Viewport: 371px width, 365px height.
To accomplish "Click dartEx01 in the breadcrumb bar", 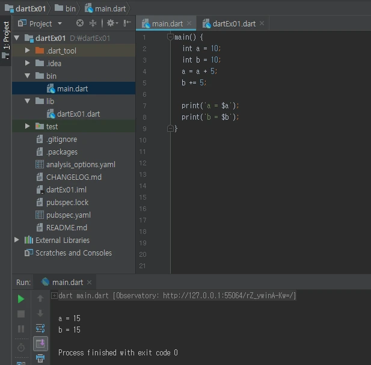I will tap(25, 9).
